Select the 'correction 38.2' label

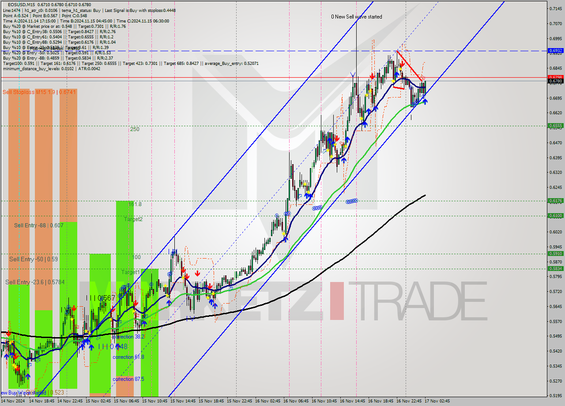point(128,336)
